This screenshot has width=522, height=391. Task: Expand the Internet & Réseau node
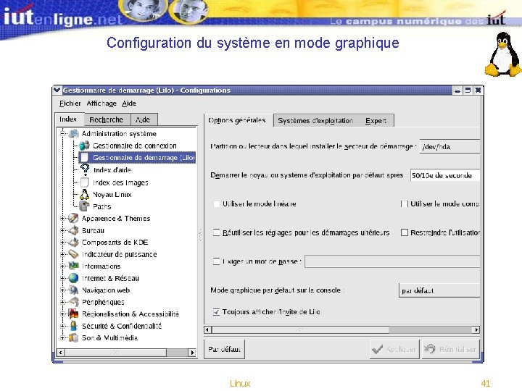click(62, 278)
